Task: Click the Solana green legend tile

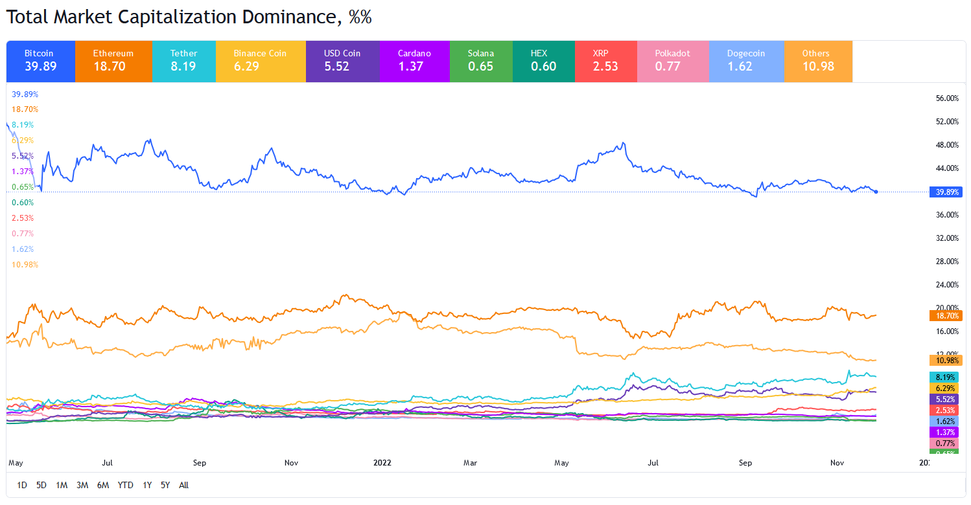Action: click(x=481, y=61)
